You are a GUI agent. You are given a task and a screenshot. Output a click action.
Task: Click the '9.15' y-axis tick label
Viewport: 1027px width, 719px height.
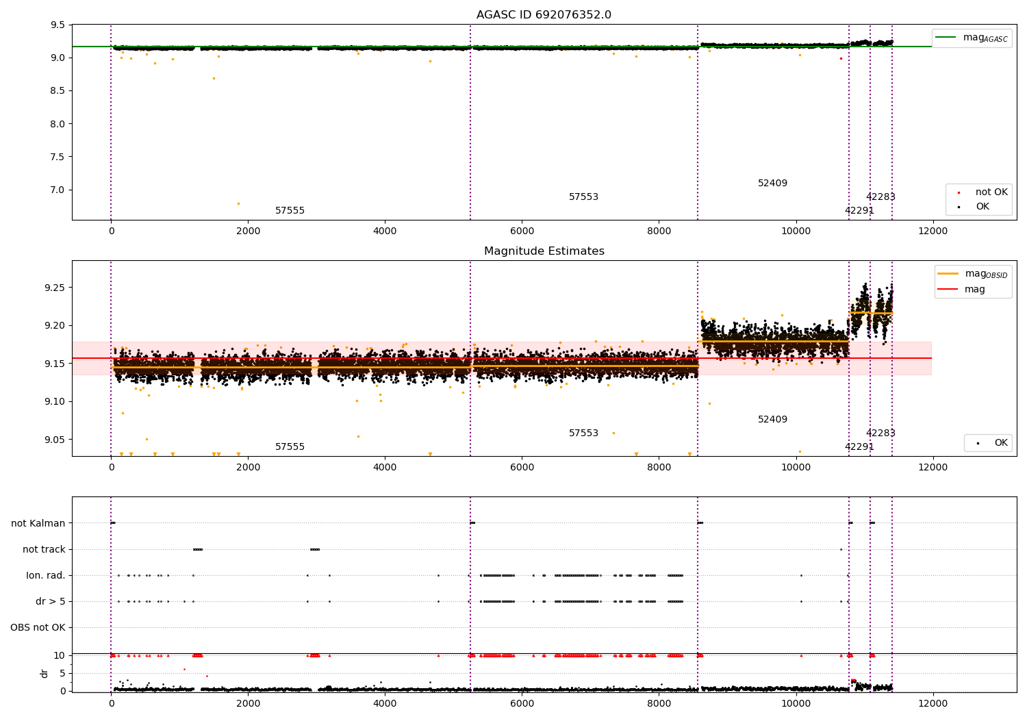click(x=55, y=364)
